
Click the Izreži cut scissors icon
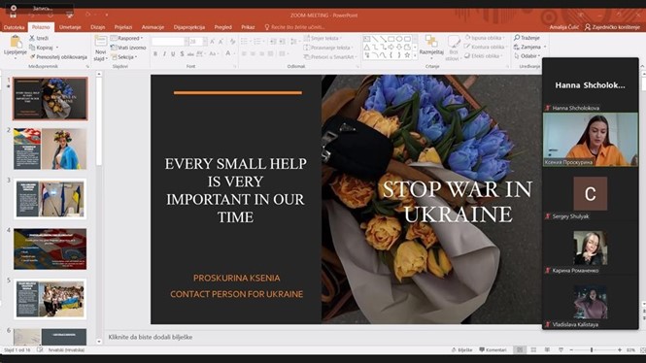click(x=32, y=38)
